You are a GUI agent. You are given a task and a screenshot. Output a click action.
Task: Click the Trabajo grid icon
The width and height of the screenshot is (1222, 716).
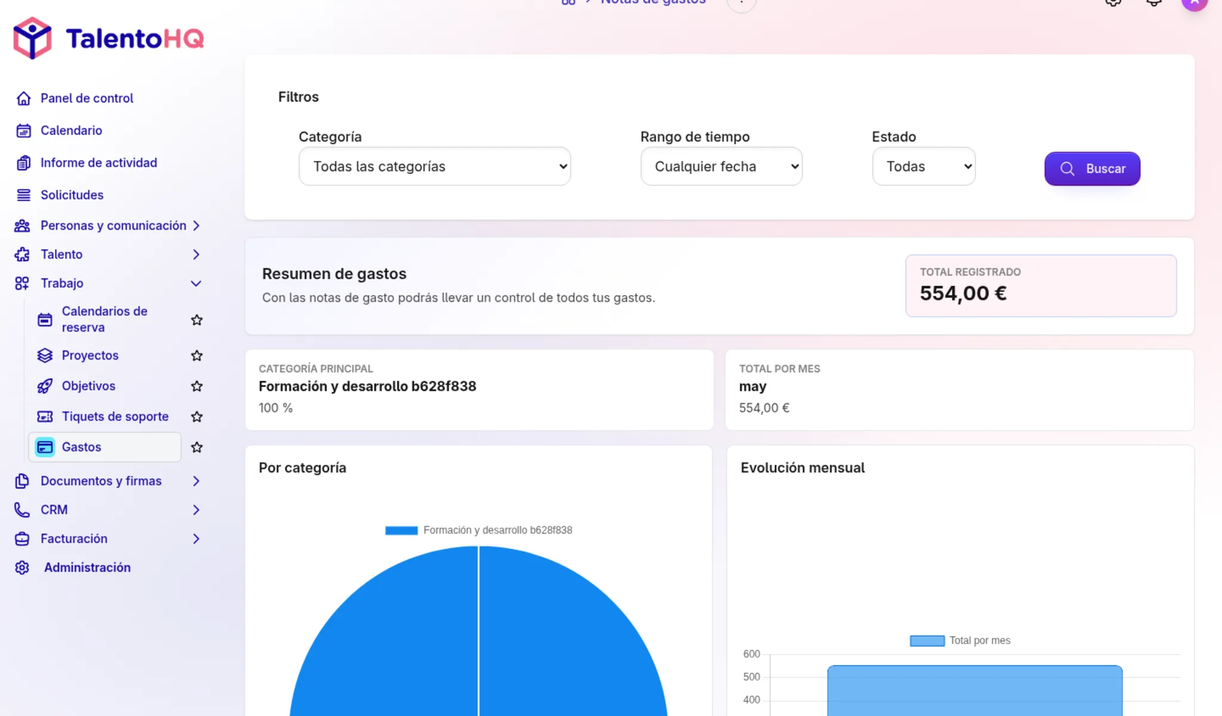pos(22,283)
